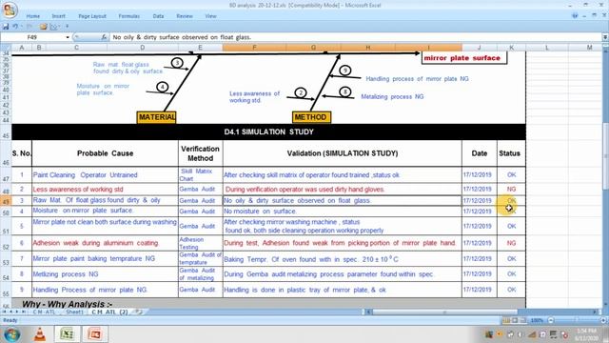
Task: Open the Review ribbon tab
Action: tap(184, 16)
